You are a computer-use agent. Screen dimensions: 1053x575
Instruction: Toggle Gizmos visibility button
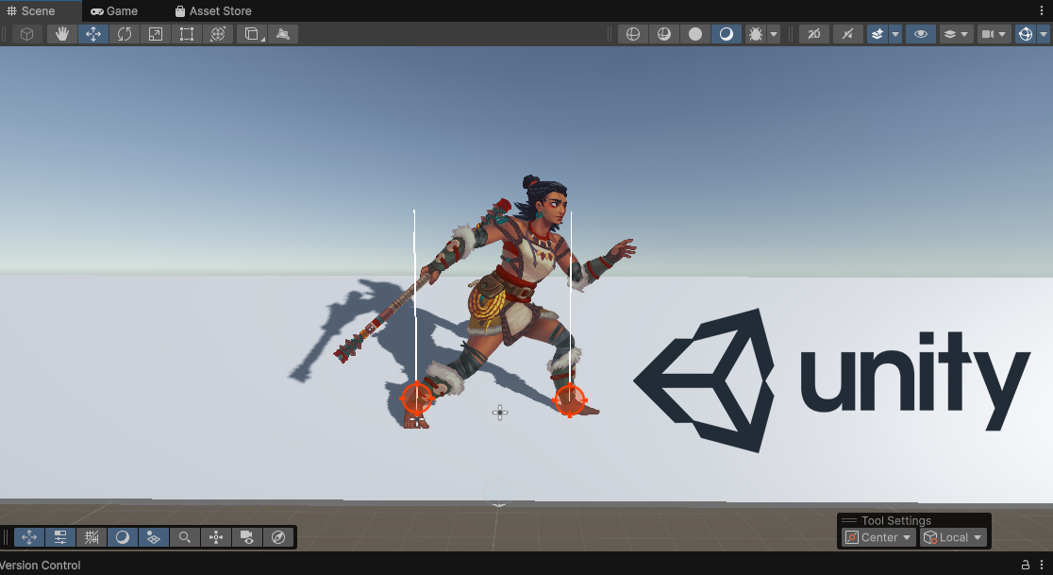coord(1025,34)
